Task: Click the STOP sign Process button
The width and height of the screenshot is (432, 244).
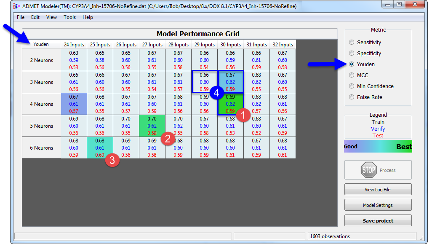Action: tap(378, 170)
